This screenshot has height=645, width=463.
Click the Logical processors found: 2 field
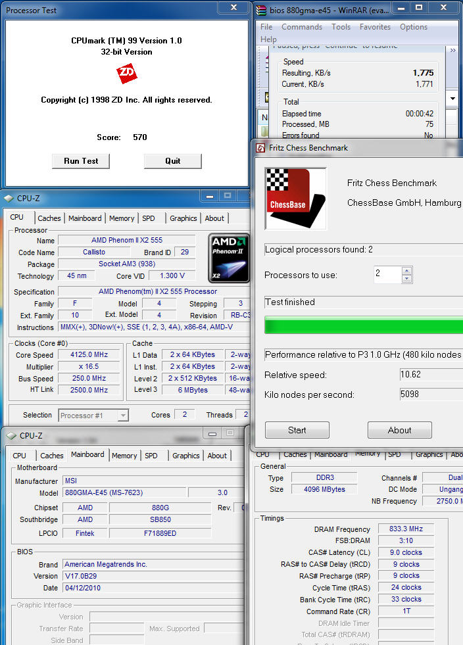(x=364, y=250)
